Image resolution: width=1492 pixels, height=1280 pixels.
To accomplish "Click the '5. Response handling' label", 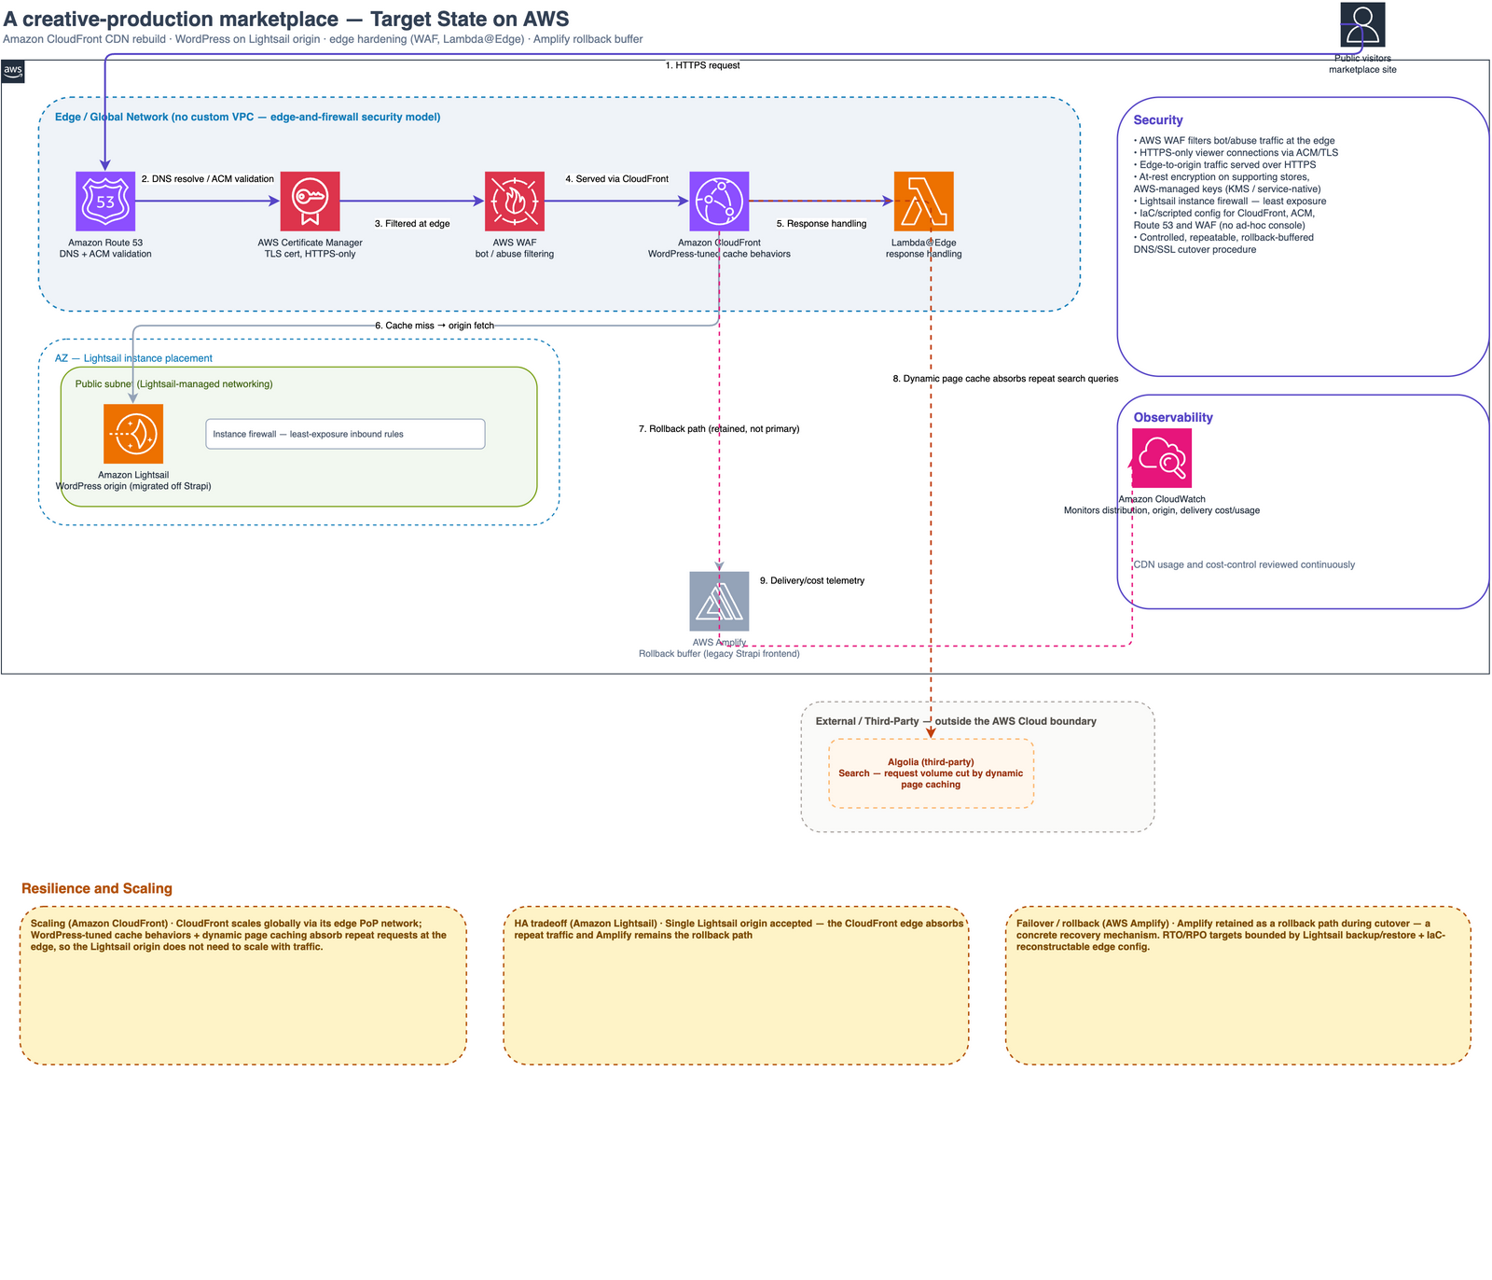I will click(822, 224).
